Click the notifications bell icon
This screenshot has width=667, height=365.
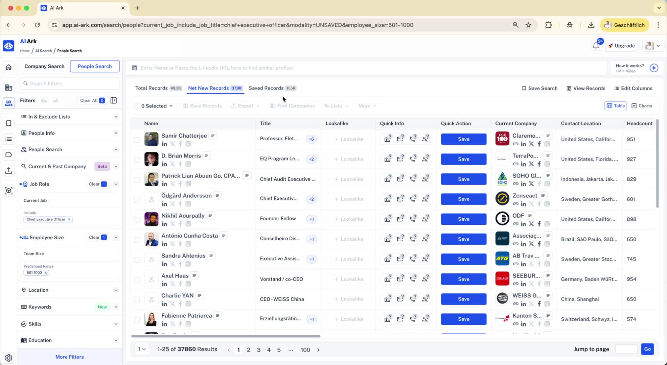coord(596,46)
